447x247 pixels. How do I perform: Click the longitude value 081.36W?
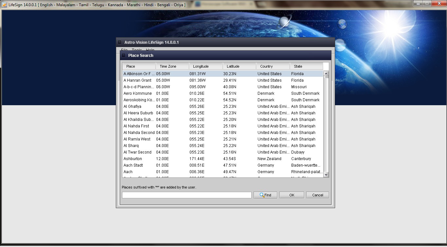(x=198, y=80)
